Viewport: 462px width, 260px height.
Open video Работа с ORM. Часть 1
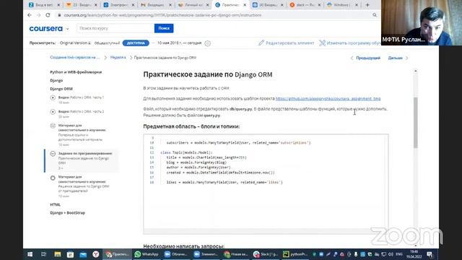[81, 100]
